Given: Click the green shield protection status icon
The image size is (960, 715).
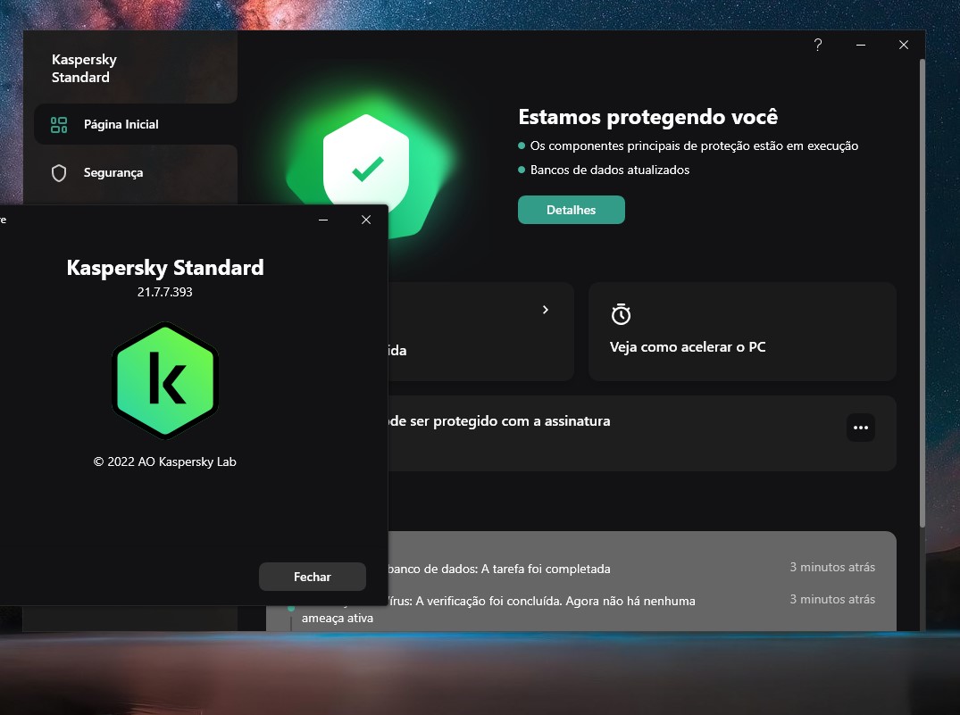Looking at the screenshot, I should 366,165.
